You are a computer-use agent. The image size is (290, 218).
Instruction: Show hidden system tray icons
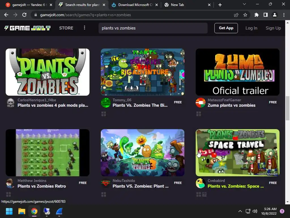pos(240,211)
